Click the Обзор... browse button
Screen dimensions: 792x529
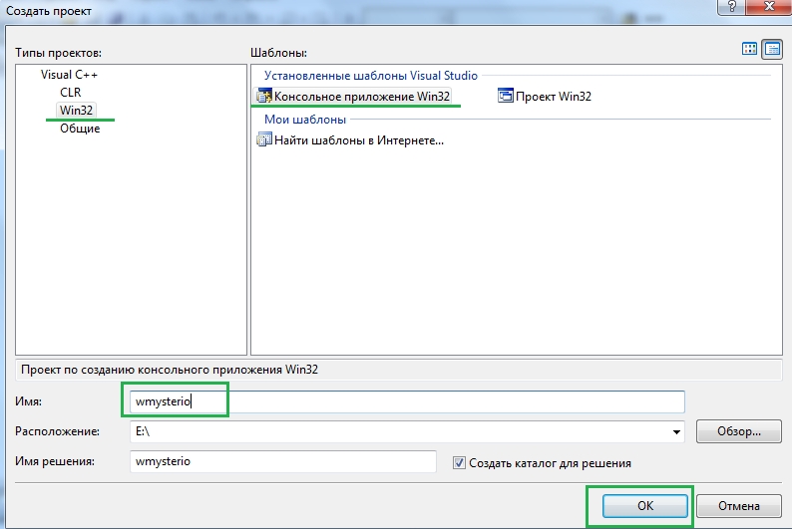(x=738, y=431)
